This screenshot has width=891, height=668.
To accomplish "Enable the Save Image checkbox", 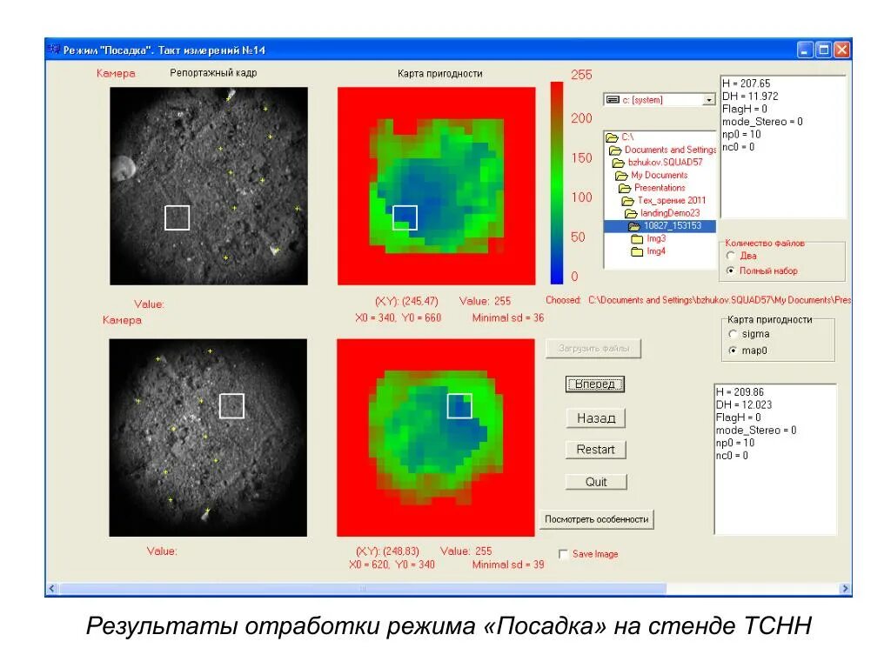I will [x=564, y=554].
